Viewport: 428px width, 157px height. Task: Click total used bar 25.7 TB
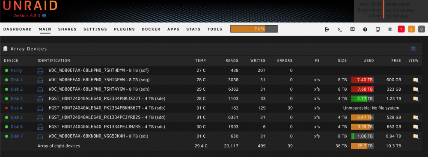pyautogui.click(x=362, y=146)
